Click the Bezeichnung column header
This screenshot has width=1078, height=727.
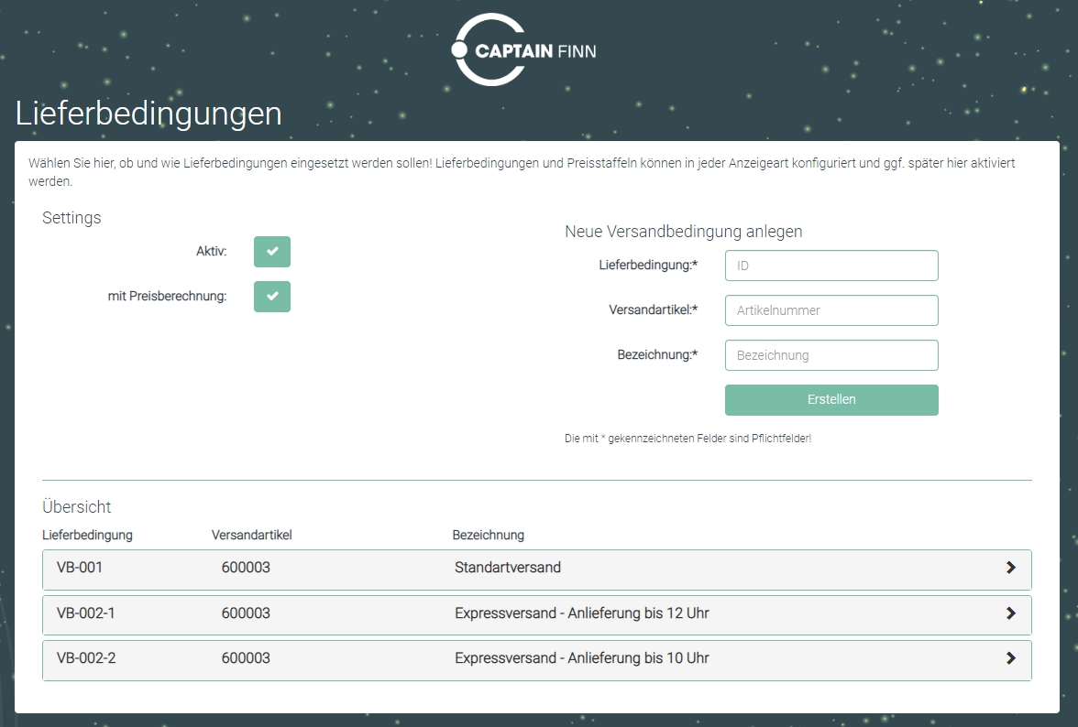pyautogui.click(x=488, y=535)
